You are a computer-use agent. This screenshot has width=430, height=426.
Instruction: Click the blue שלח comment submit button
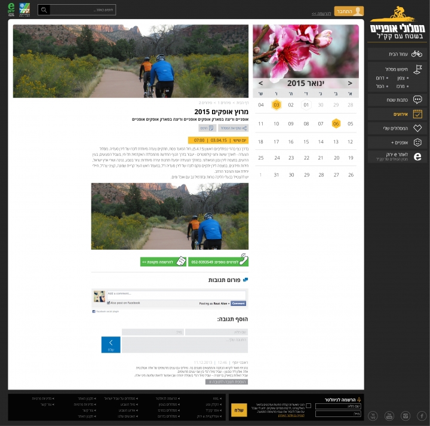tap(111, 345)
